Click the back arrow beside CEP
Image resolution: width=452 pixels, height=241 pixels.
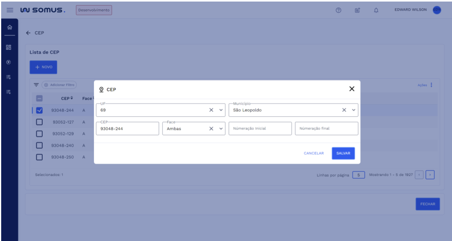click(x=28, y=32)
